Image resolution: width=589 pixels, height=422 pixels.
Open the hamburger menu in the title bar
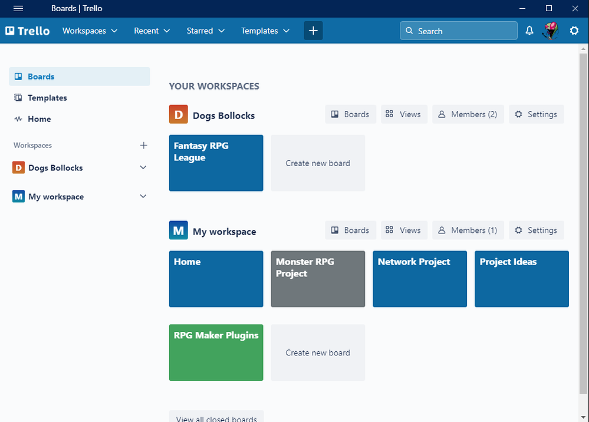point(18,8)
